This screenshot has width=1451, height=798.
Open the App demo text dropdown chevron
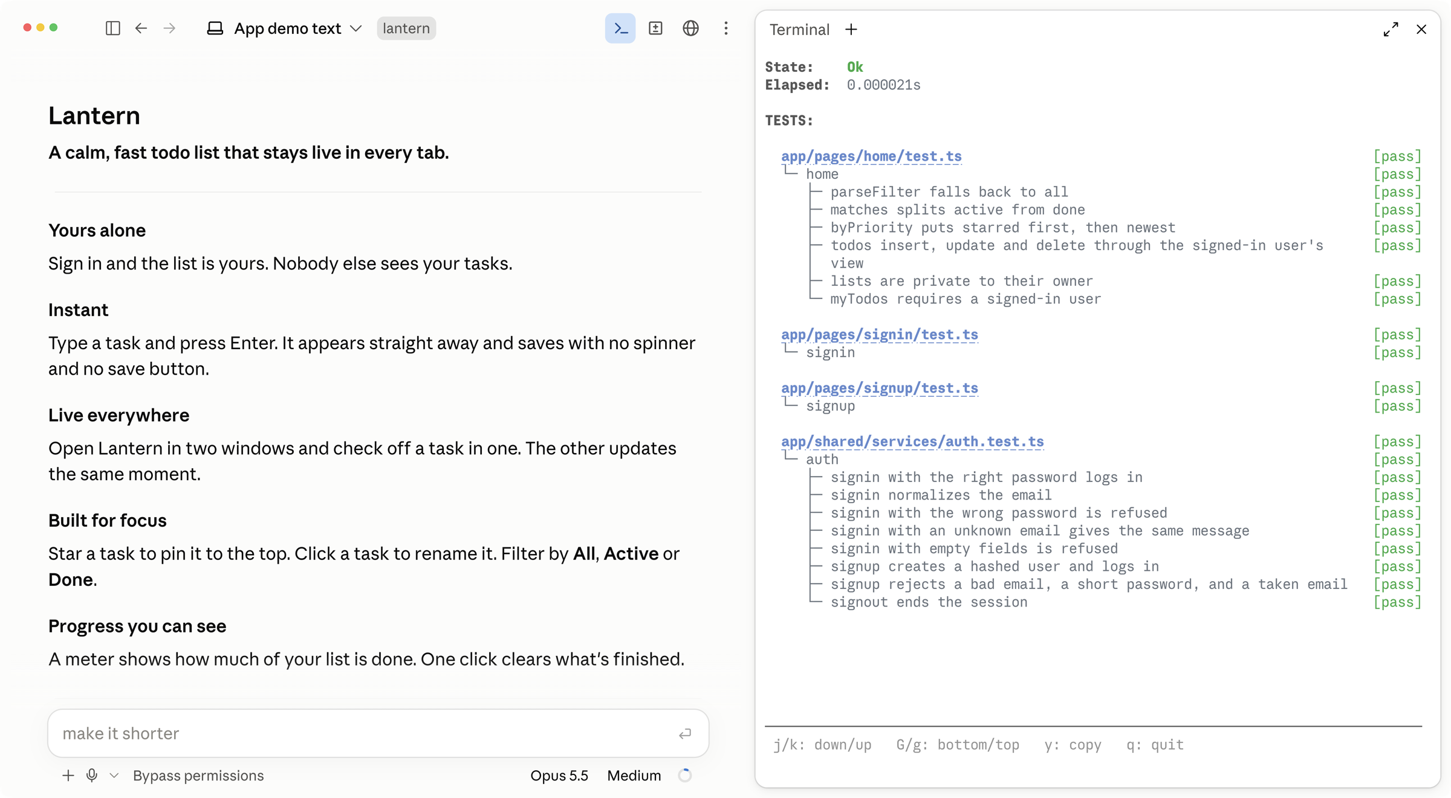click(356, 28)
